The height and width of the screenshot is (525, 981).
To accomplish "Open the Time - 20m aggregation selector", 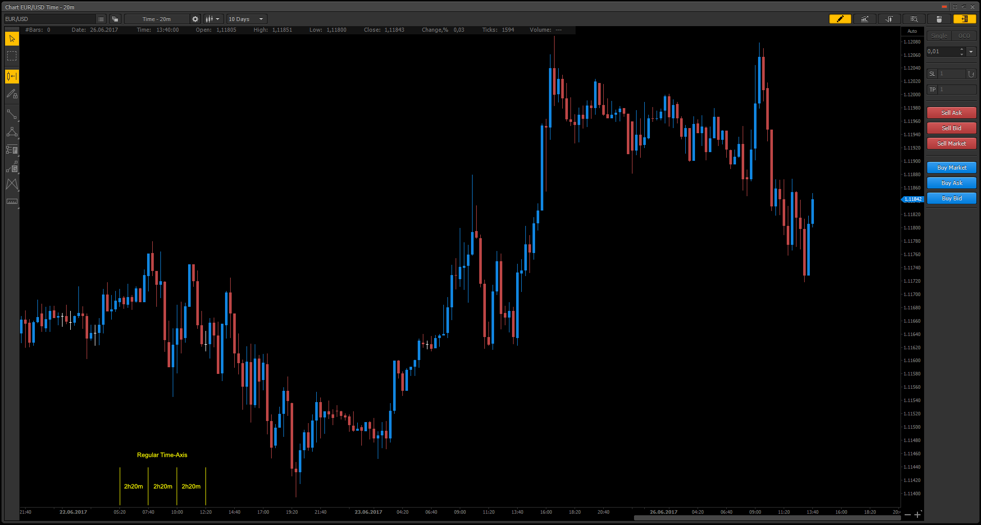I will [x=157, y=19].
